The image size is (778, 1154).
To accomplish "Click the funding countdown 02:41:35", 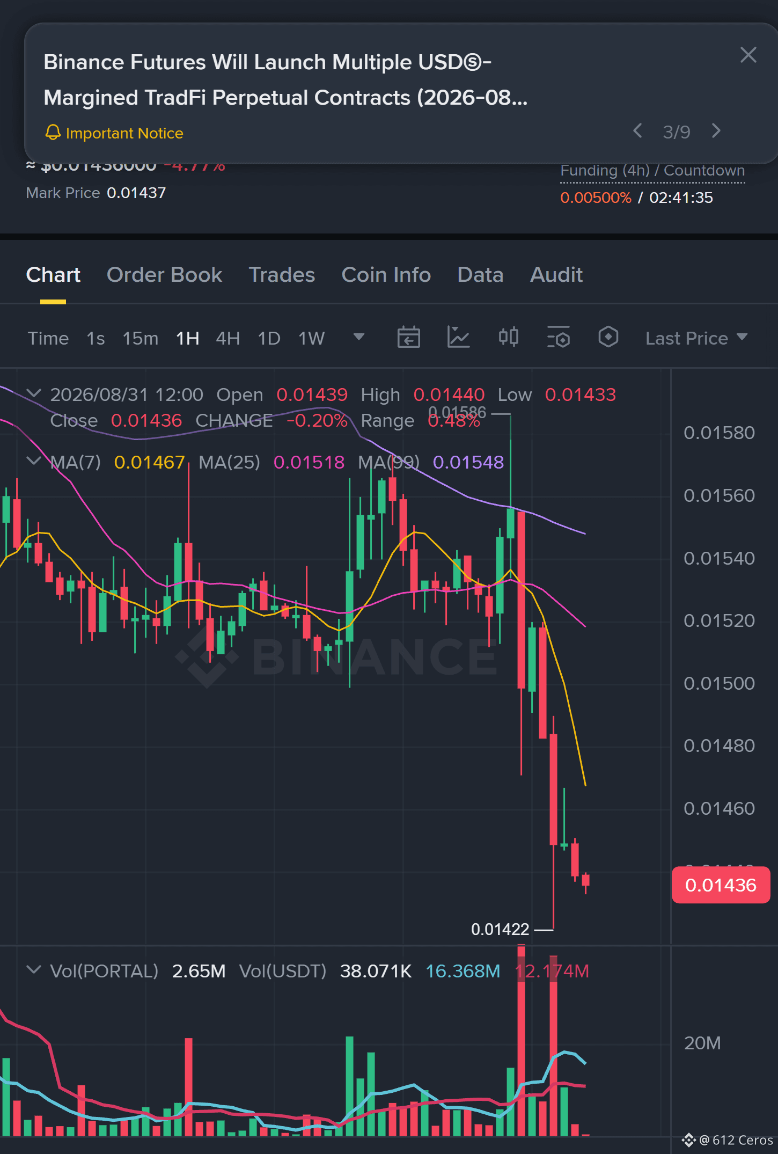I will 681,198.
